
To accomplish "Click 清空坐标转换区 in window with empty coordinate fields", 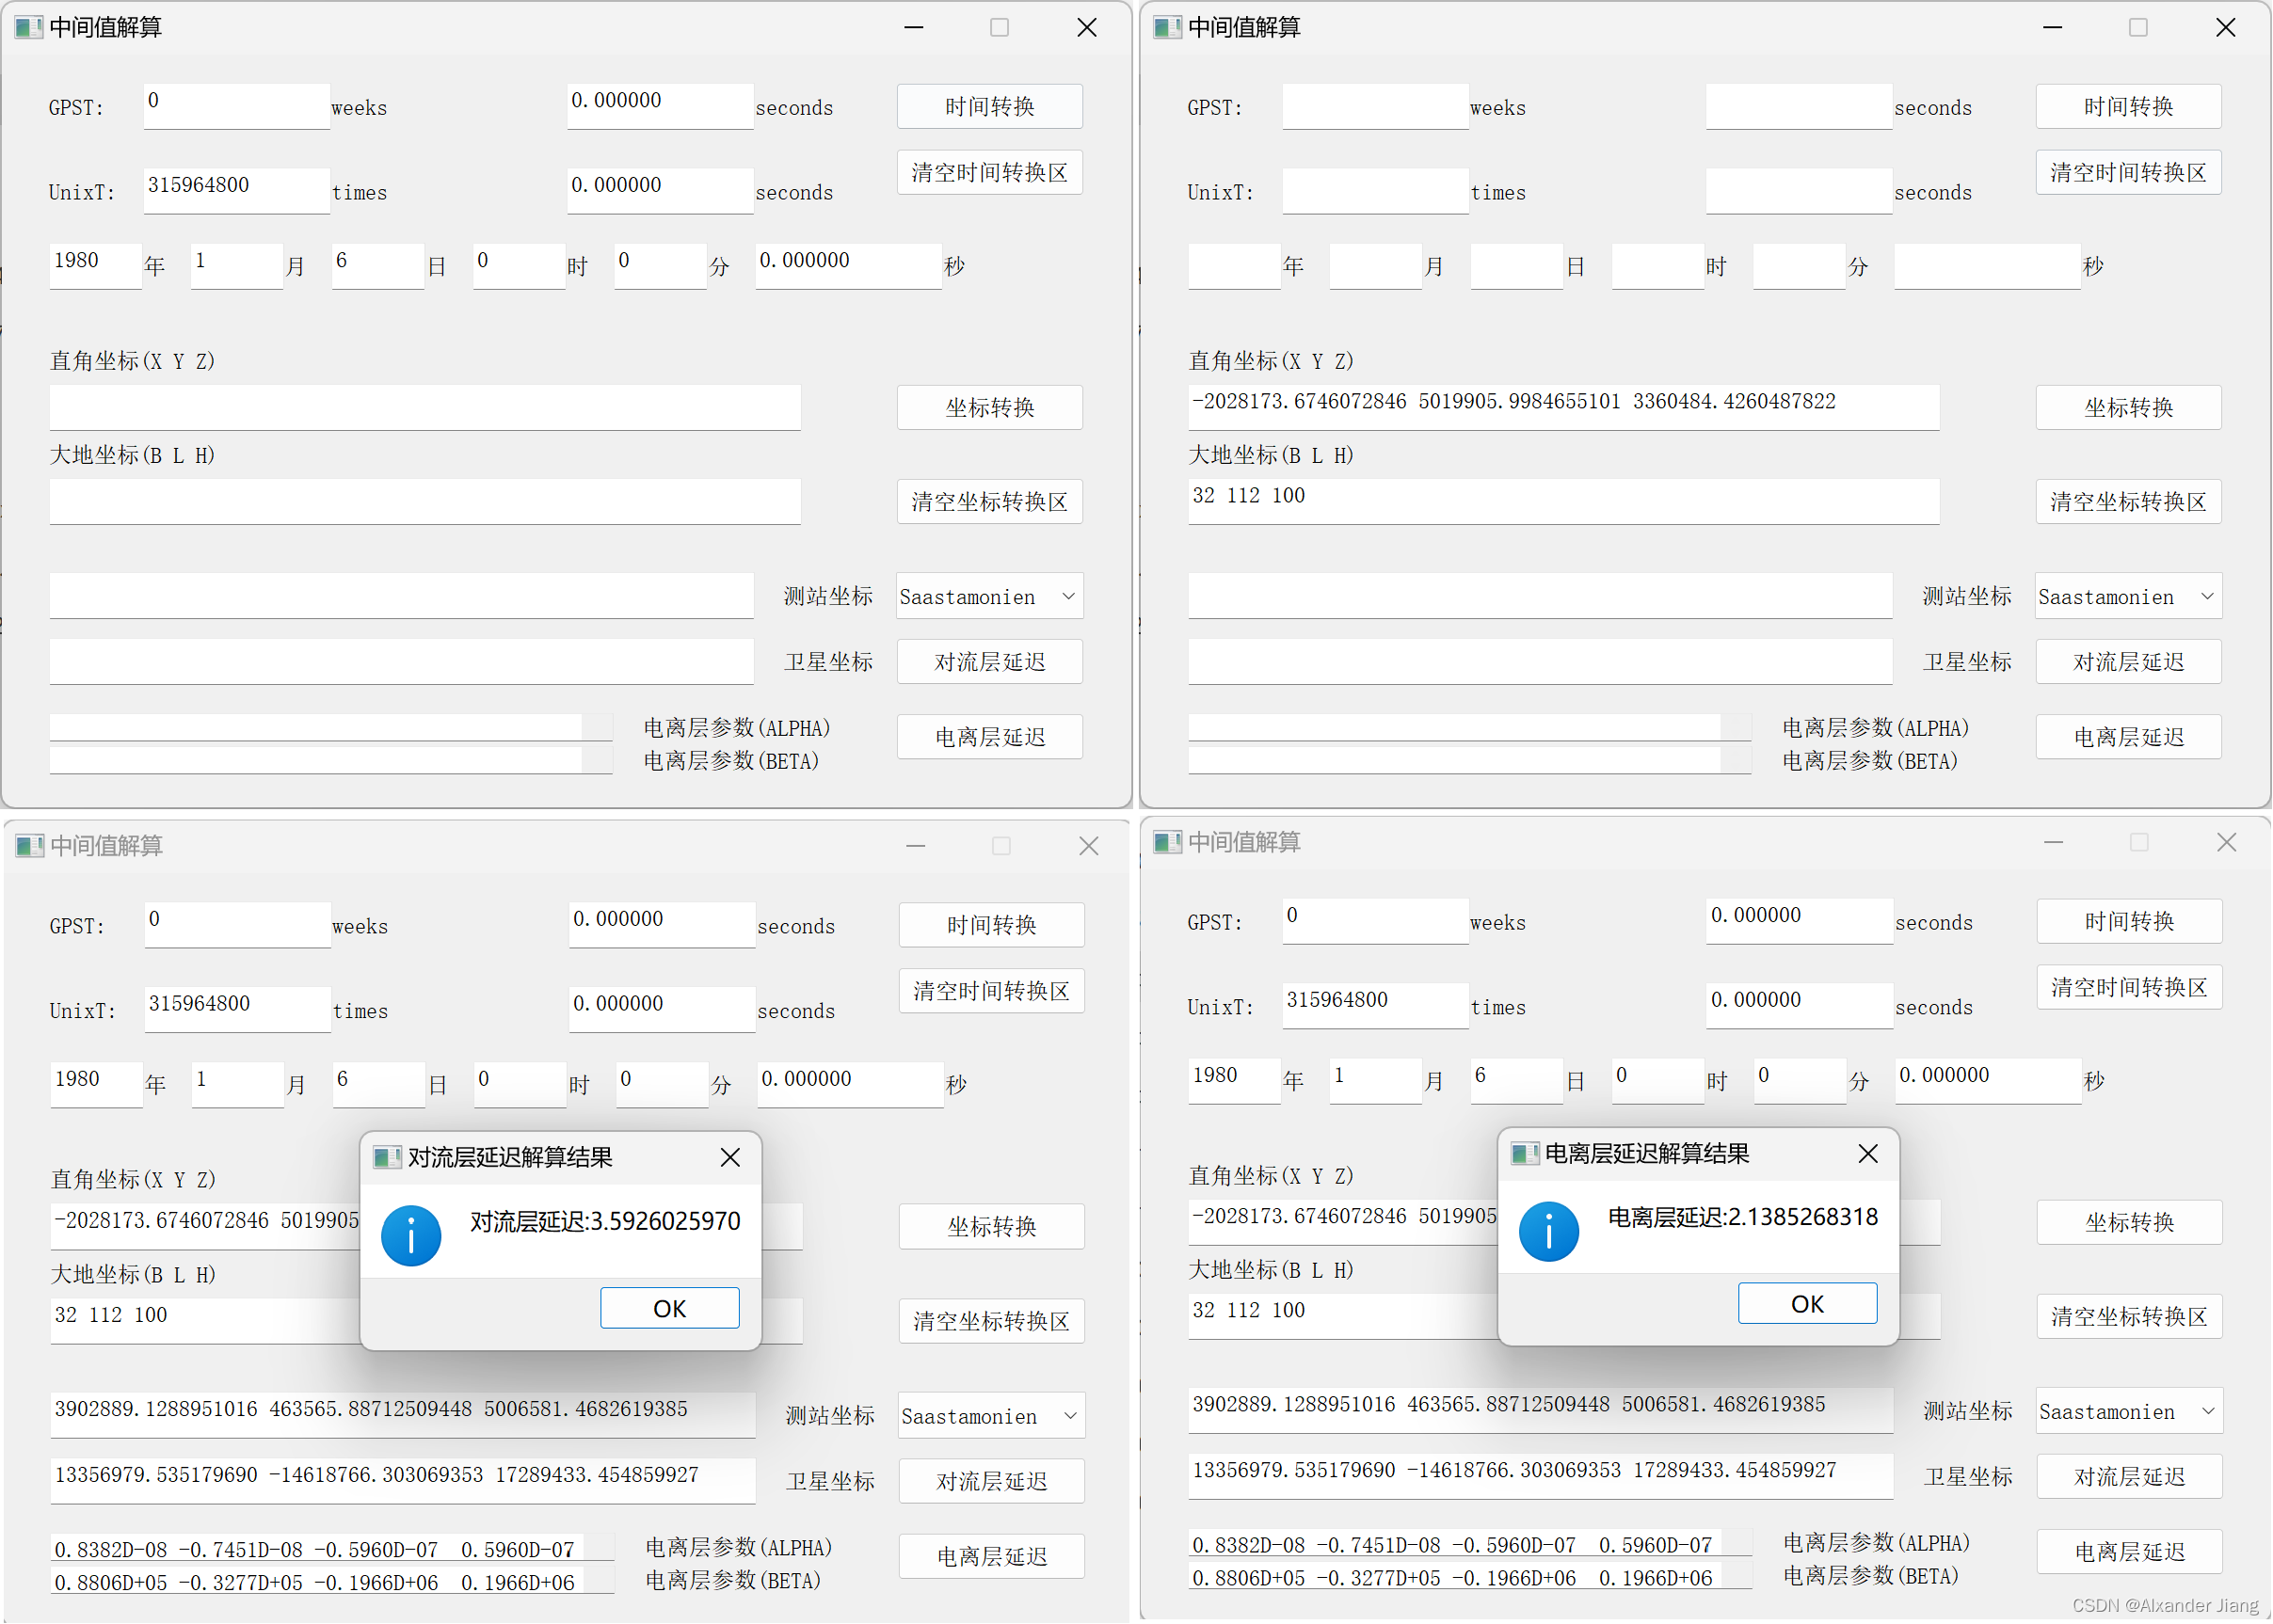I will (x=989, y=501).
